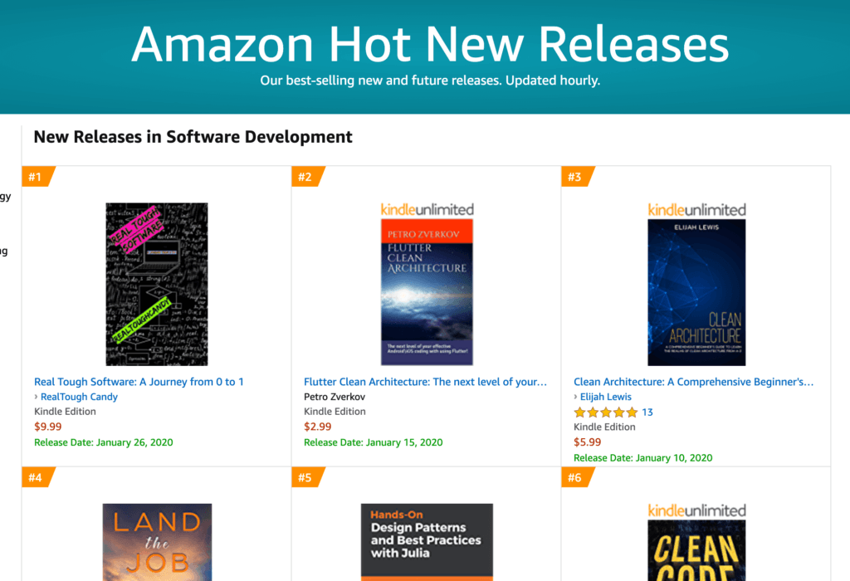Click the Real Tough Software title link

pyautogui.click(x=139, y=382)
